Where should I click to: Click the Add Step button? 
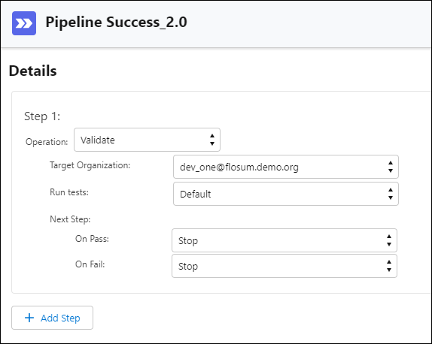(53, 318)
